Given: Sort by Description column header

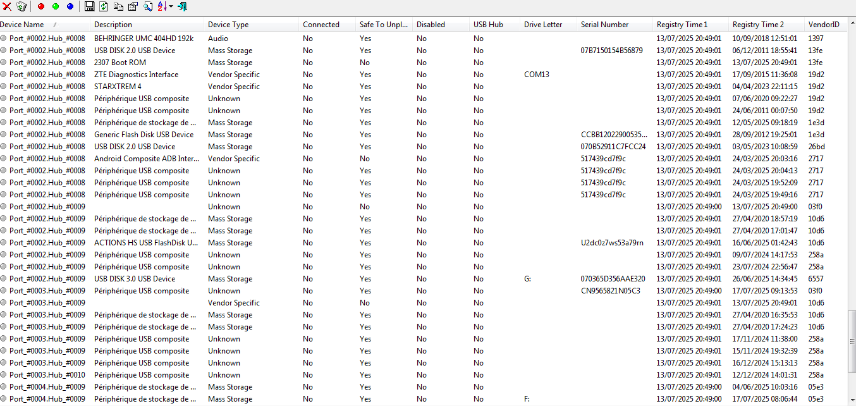Looking at the screenshot, I should pyautogui.click(x=147, y=25).
